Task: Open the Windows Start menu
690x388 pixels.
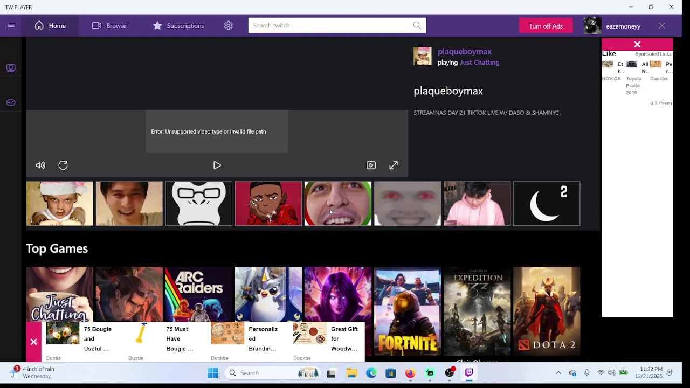Action: [213, 373]
